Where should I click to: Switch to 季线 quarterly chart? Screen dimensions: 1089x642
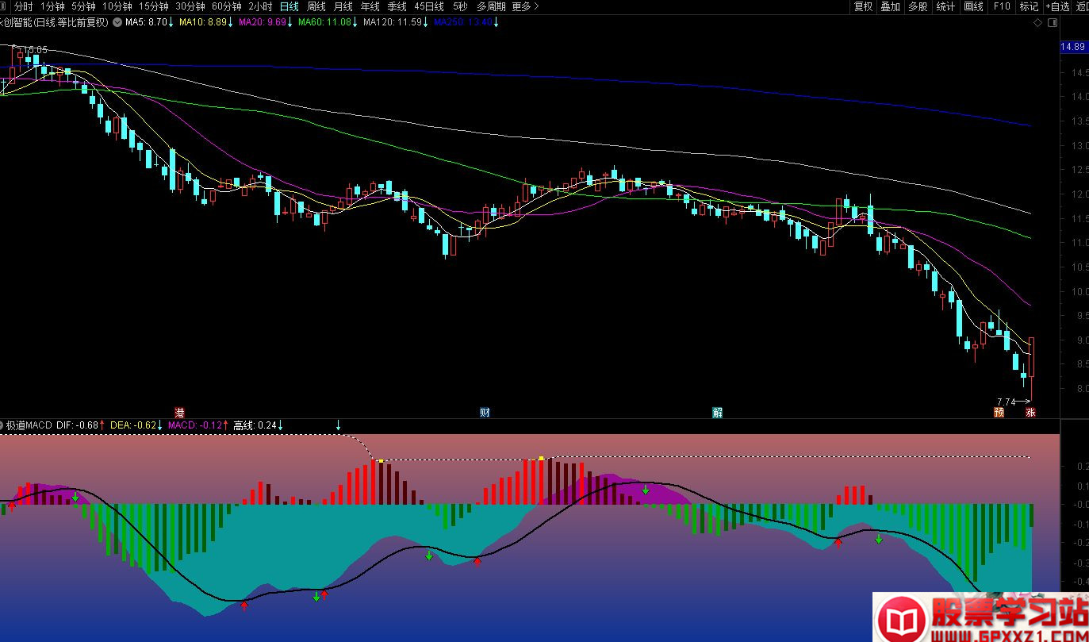(x=397, y=6)
